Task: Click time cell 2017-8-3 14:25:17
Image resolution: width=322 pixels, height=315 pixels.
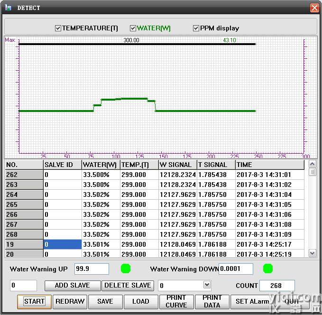Action: click(x=270, y=244)
